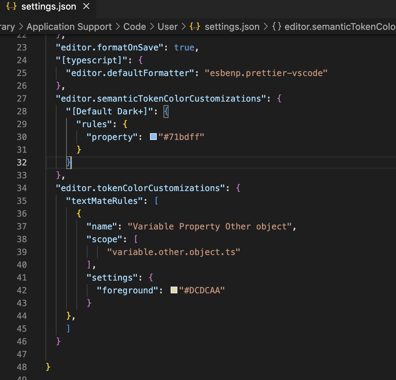Click the Application Support breadcrumb item
Image resolution: width=396 pixels, height=380 pixels.
tap(69, 26)
